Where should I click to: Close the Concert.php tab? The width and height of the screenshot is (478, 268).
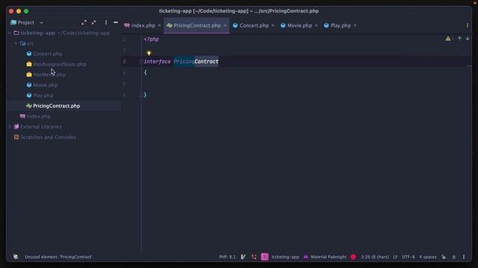pyautogui.click(x=273, y=25)
